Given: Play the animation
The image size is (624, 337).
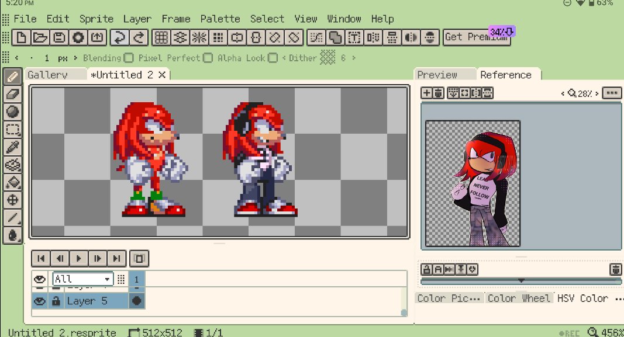Looking at the screenshot, I should [x=79, y=259].
